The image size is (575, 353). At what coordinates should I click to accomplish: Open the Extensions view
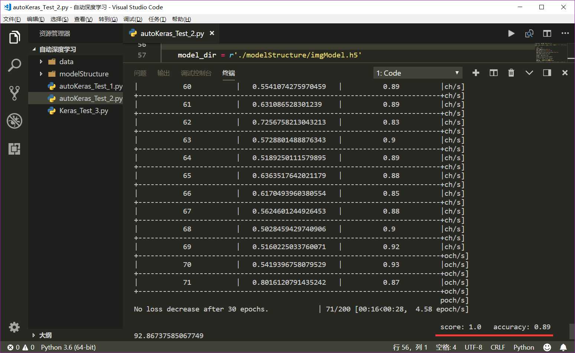pos(14,149)
